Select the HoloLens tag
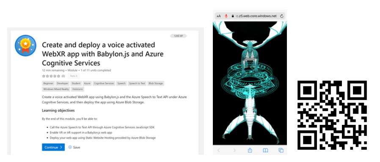Viewport: 380px width, 162px height. tap(77, 89)
